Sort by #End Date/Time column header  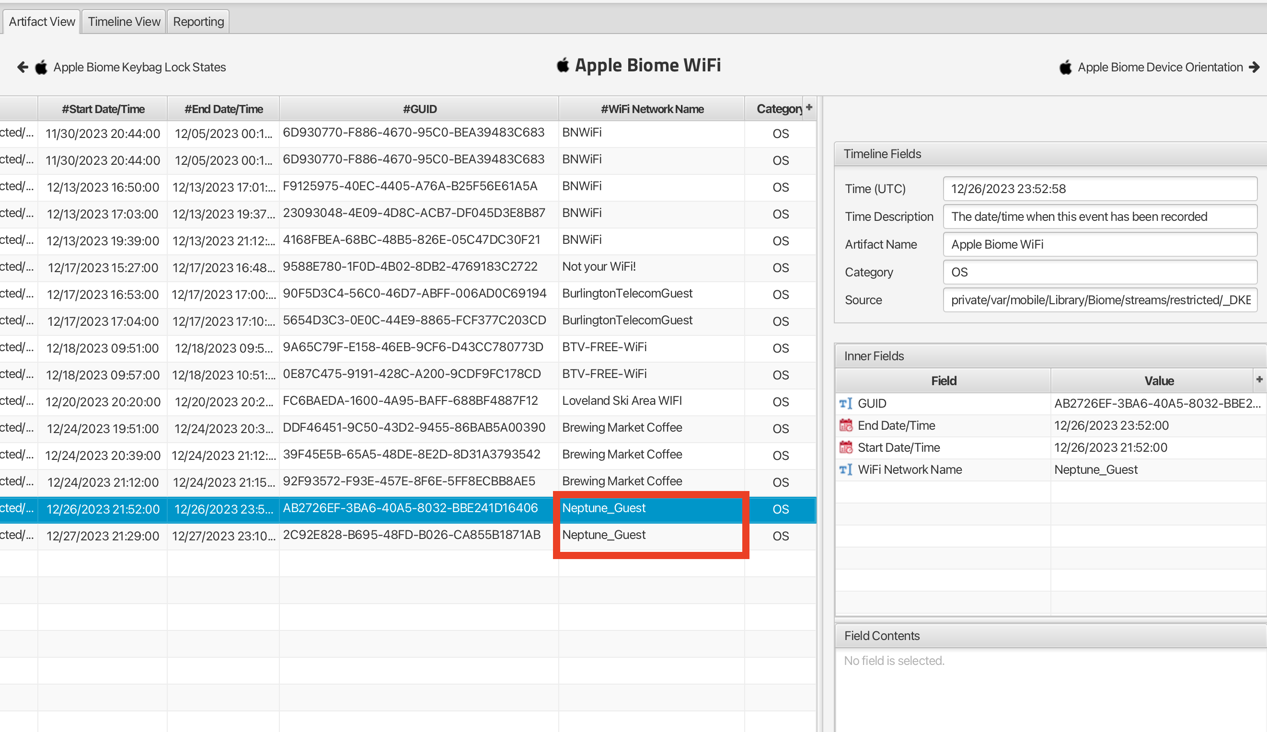pos(223,109)
